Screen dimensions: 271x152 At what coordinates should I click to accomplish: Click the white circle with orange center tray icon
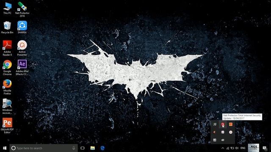tap(230, 132)
